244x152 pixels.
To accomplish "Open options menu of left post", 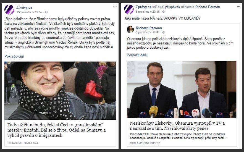I will 115,7.
